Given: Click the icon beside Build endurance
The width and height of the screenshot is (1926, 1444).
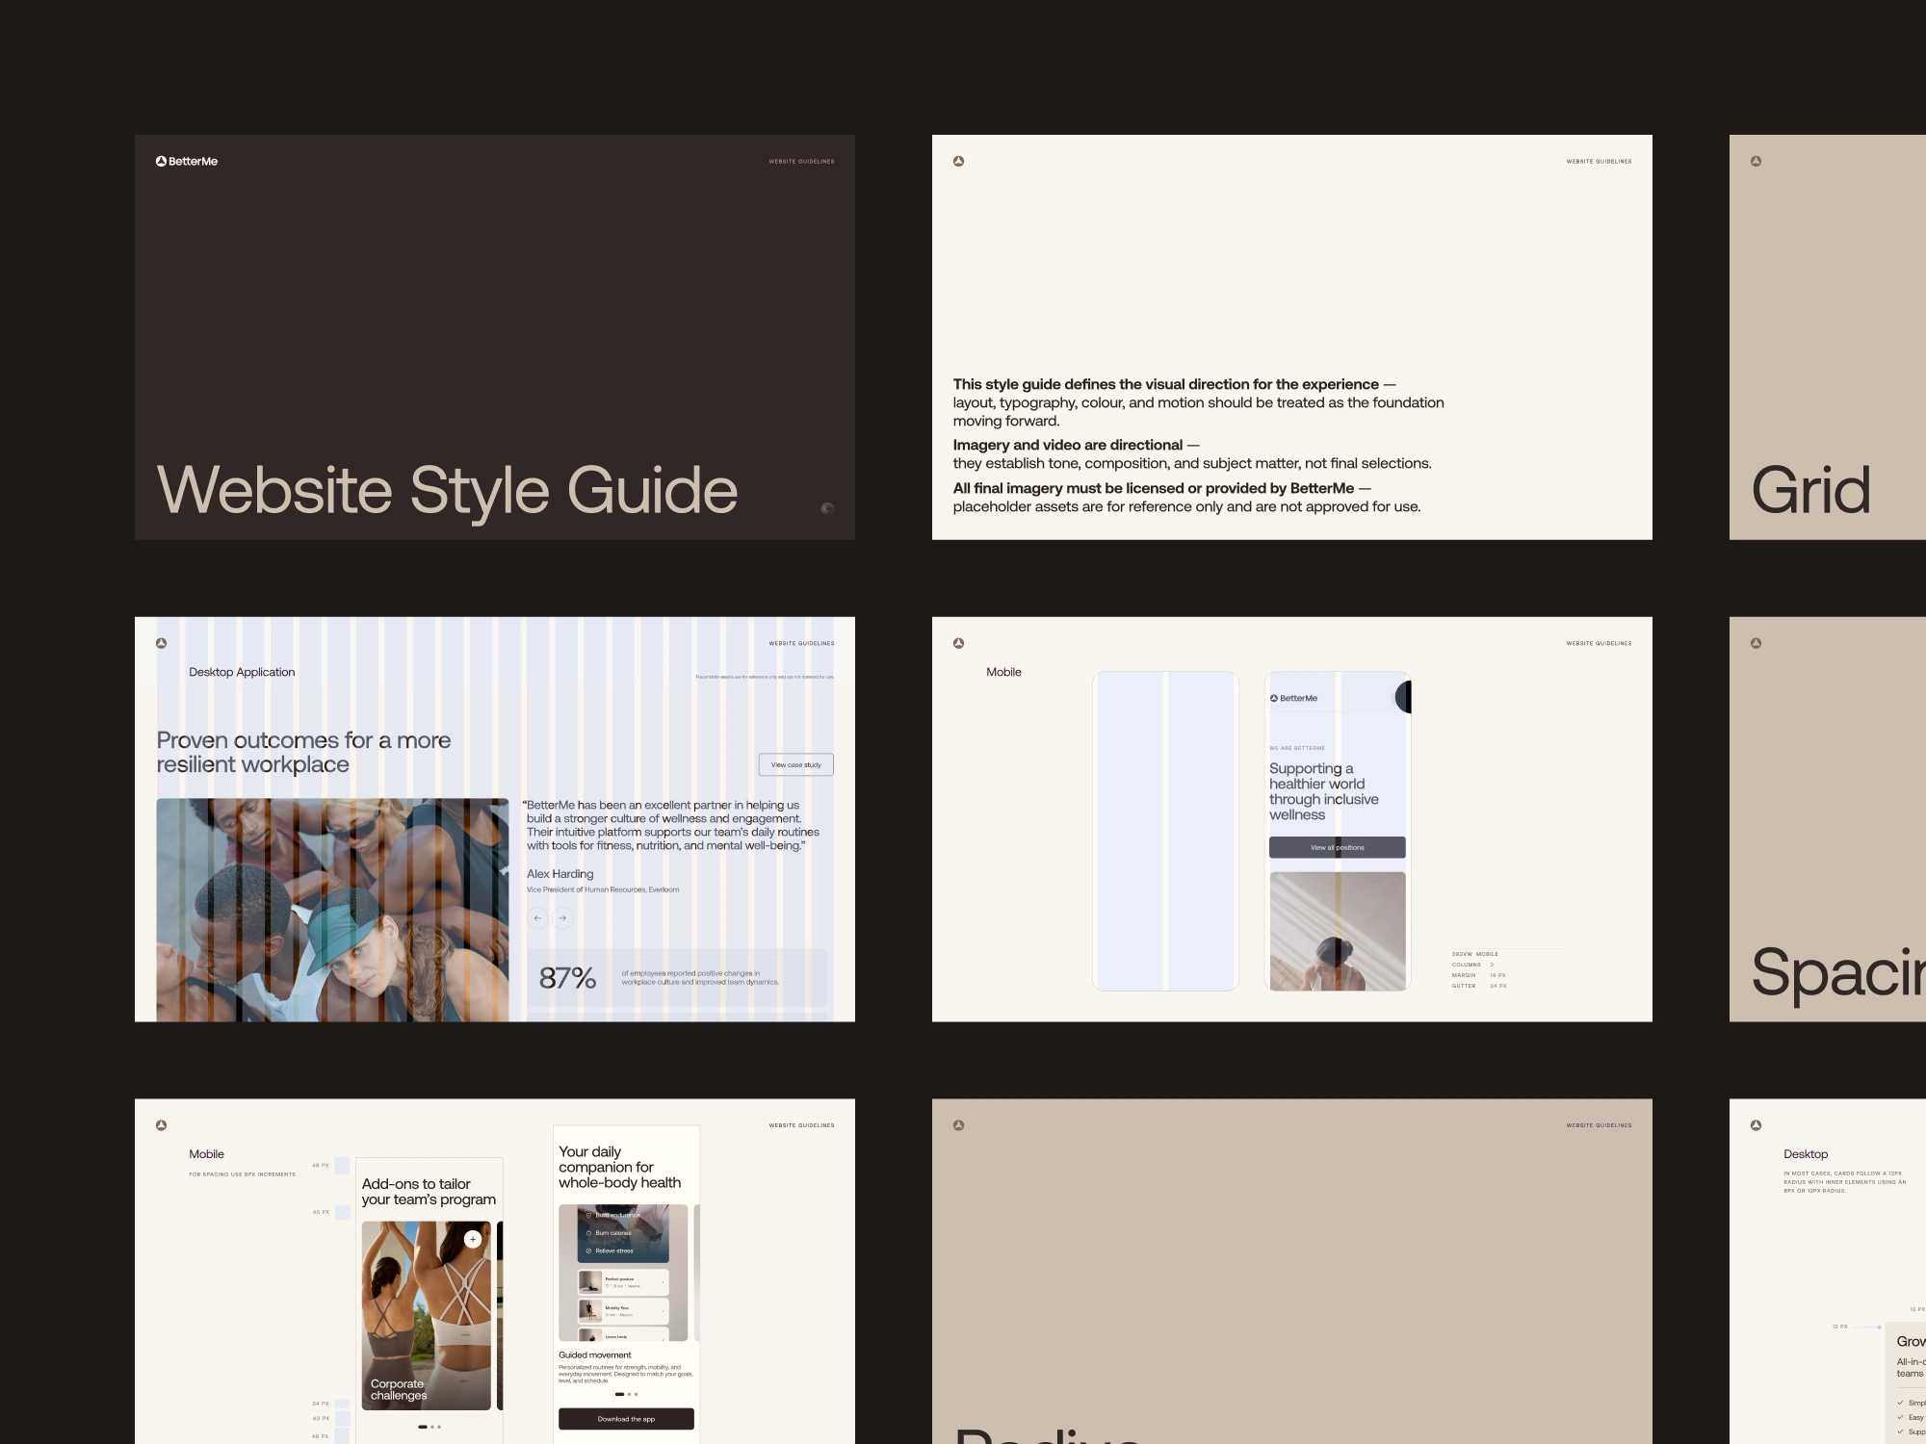Looking at the screenshot, I should [x=588, y=1215].
